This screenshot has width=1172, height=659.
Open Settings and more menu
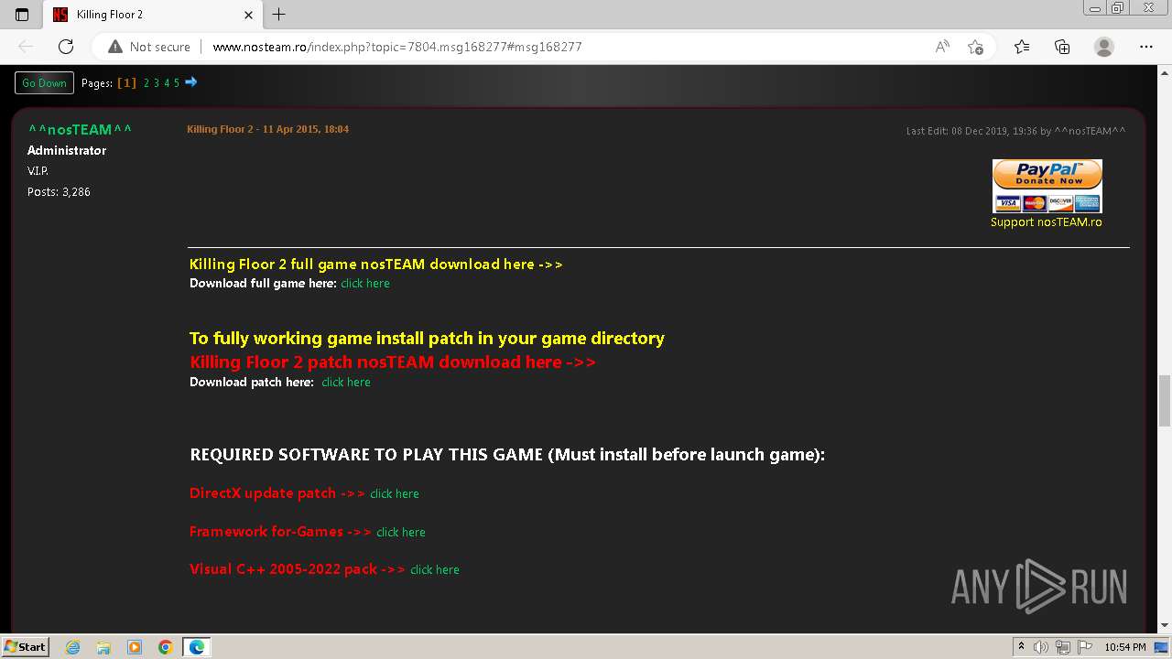1146,47
